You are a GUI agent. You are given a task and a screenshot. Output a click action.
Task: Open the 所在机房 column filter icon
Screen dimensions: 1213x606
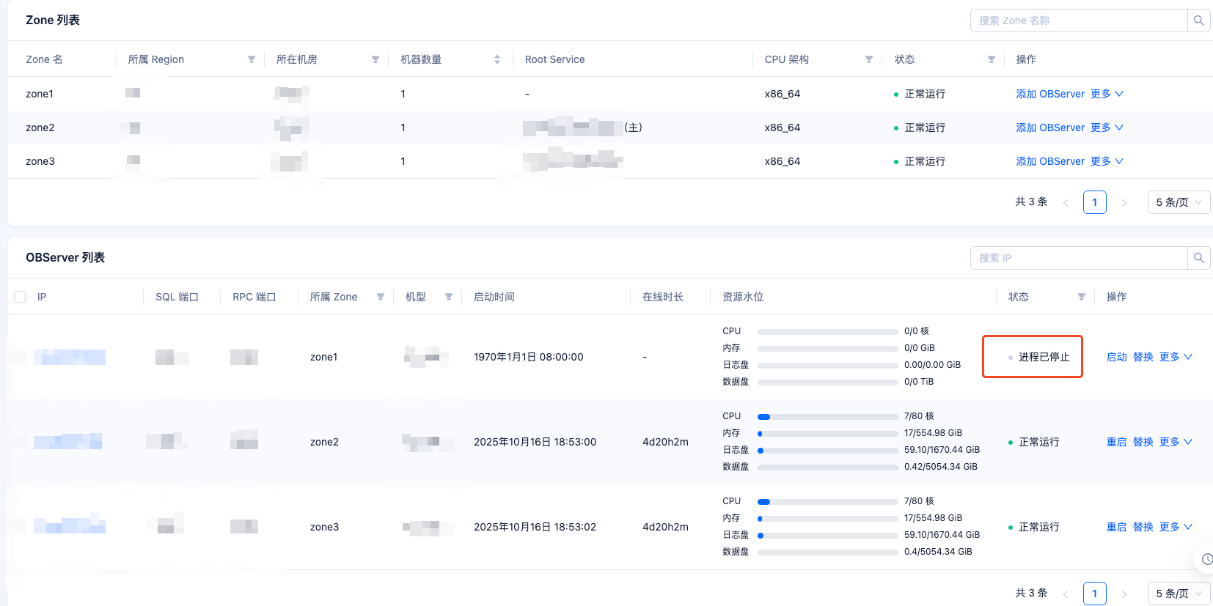[x=375, y=59]
